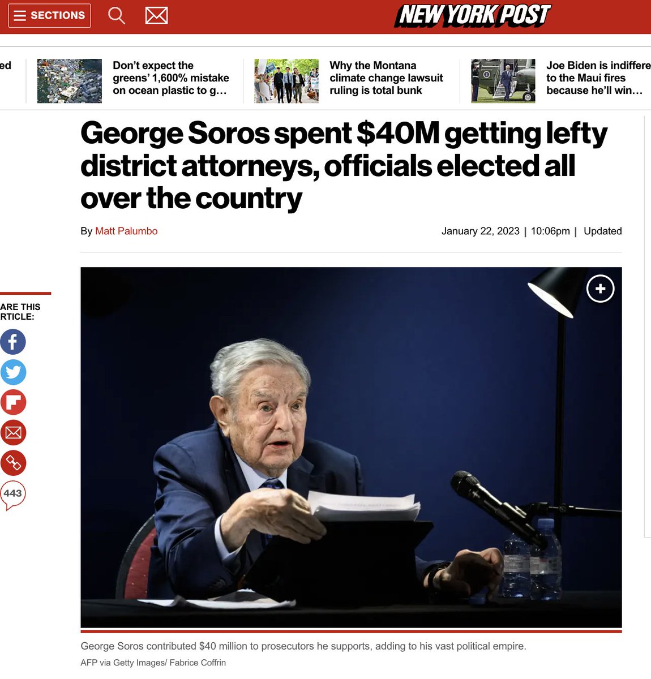Click Montana climate protest thumbnail

click(x=286, y=81)
